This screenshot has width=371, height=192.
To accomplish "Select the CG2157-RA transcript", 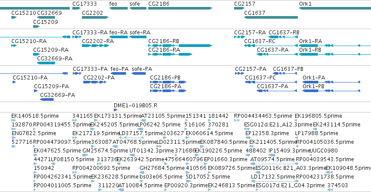I will (x=239, y=37).
